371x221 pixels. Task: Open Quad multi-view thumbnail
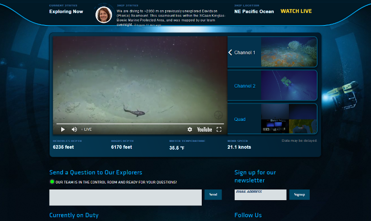pos(289,119)
